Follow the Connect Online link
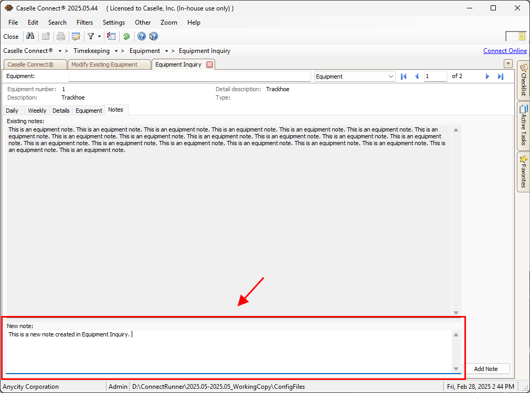The image size is (530, 393). (x=505, y=51)
